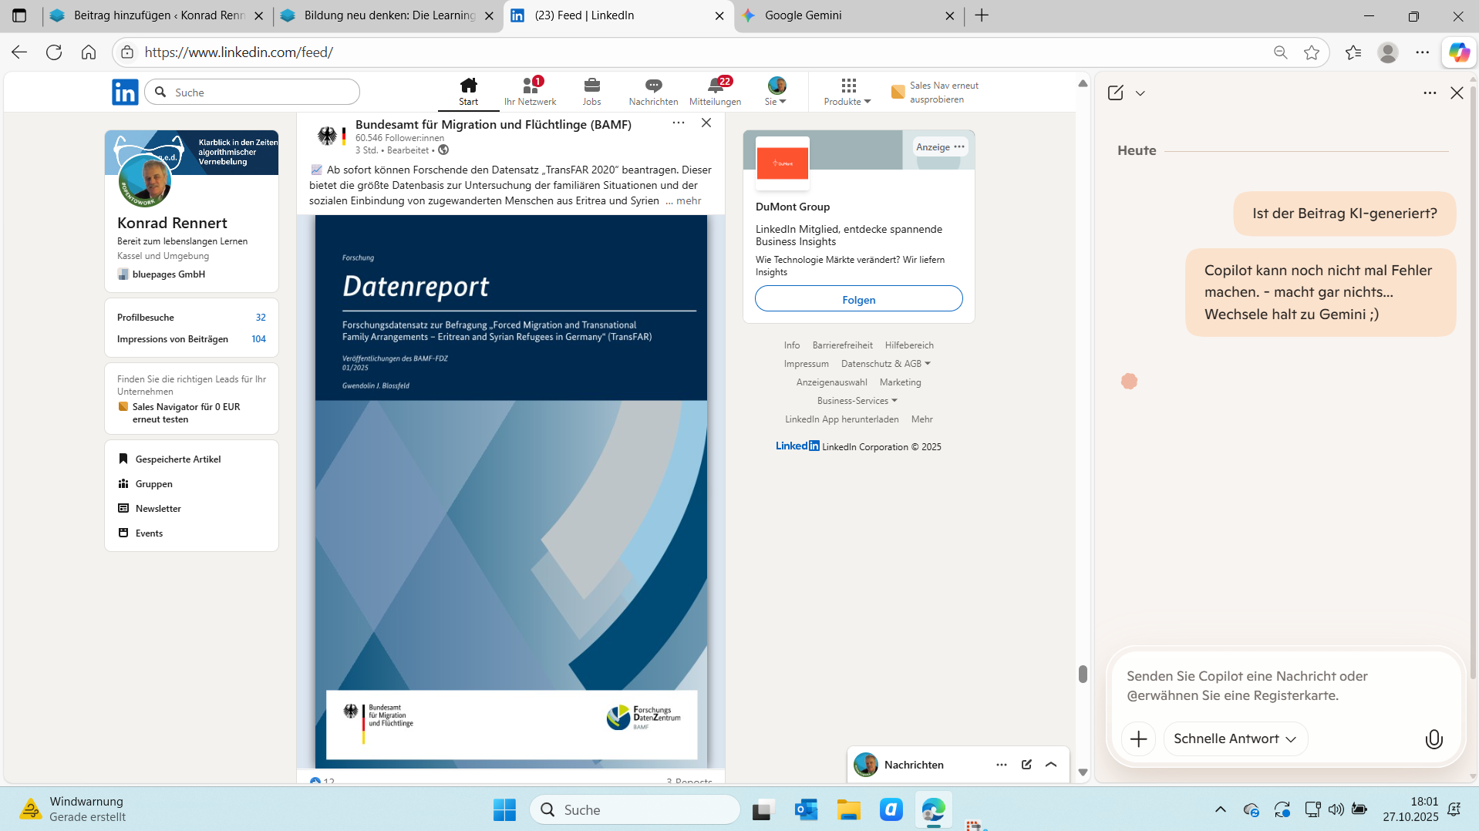Click mehr to expand post text
The width and height of the screenshot is (1479, 831).
pos(688,200)
